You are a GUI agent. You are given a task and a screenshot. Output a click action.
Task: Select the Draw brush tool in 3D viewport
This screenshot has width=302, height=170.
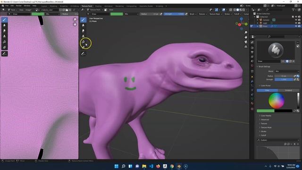(x=83, y=20)
